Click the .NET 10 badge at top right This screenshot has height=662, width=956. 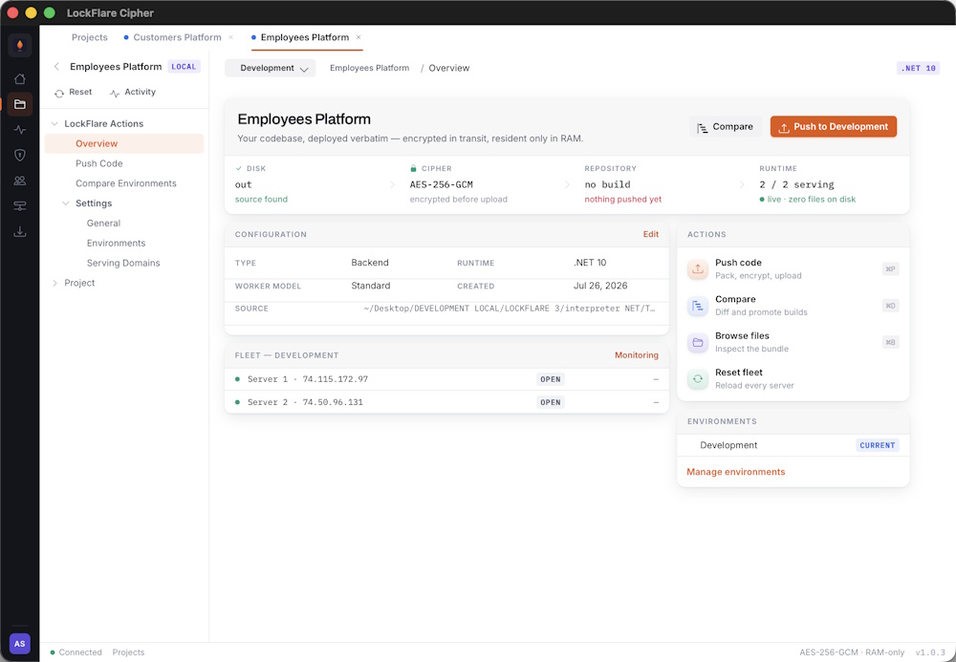tap(918, 68)
